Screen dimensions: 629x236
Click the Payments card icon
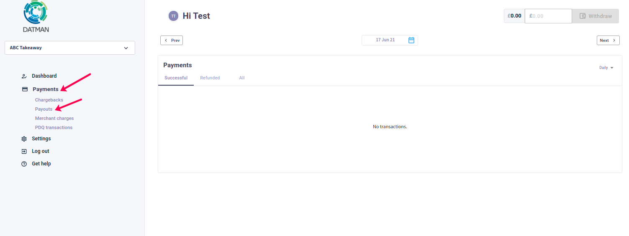click(x=25, y=89)
